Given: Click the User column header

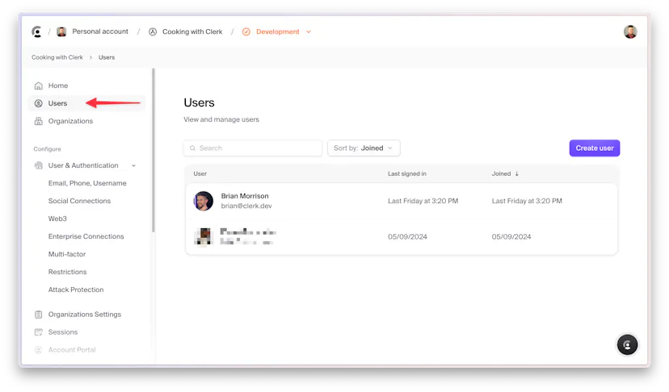Looking at the screenshot, I should coord(200,174).
